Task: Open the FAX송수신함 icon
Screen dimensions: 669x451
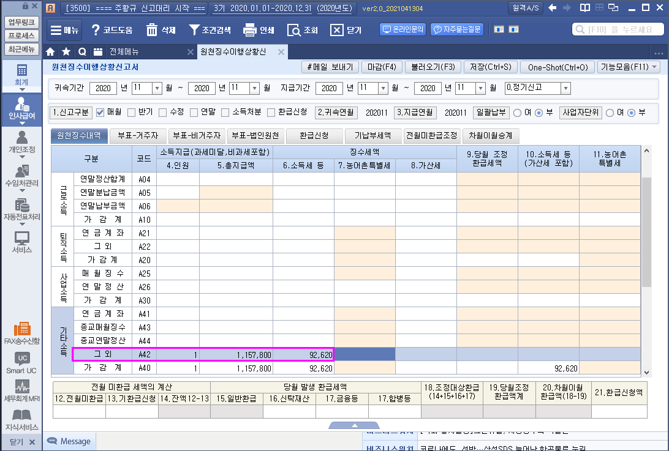Action: tap(21, 333)
